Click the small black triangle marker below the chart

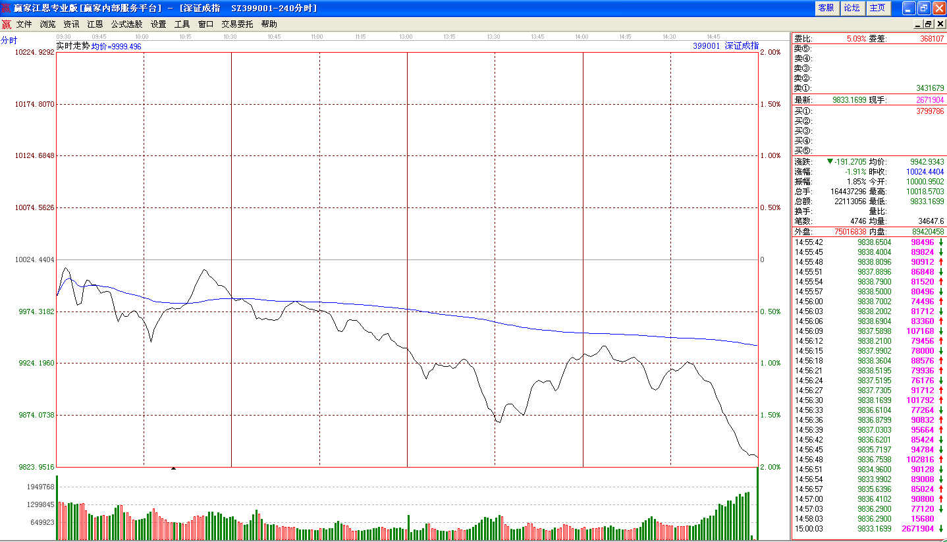click(x=173, y=468)
